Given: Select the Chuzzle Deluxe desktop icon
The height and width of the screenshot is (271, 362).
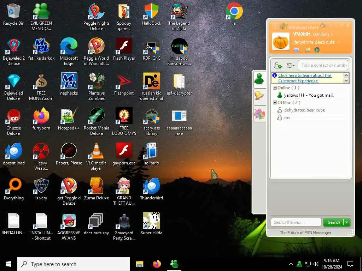Looking at the screenshot, I should [14, 122].
